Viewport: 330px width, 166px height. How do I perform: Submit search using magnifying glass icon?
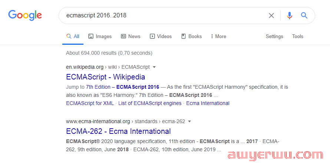[x=304, y=15]
